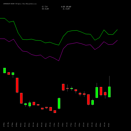The height and width of the screenshot is (131, 131).
Task: Click the '30 Jun' date axis label
Action: coord(105,125)
